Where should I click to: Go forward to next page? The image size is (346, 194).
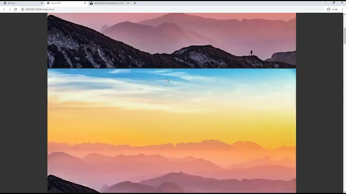click(x=9, y=9)
